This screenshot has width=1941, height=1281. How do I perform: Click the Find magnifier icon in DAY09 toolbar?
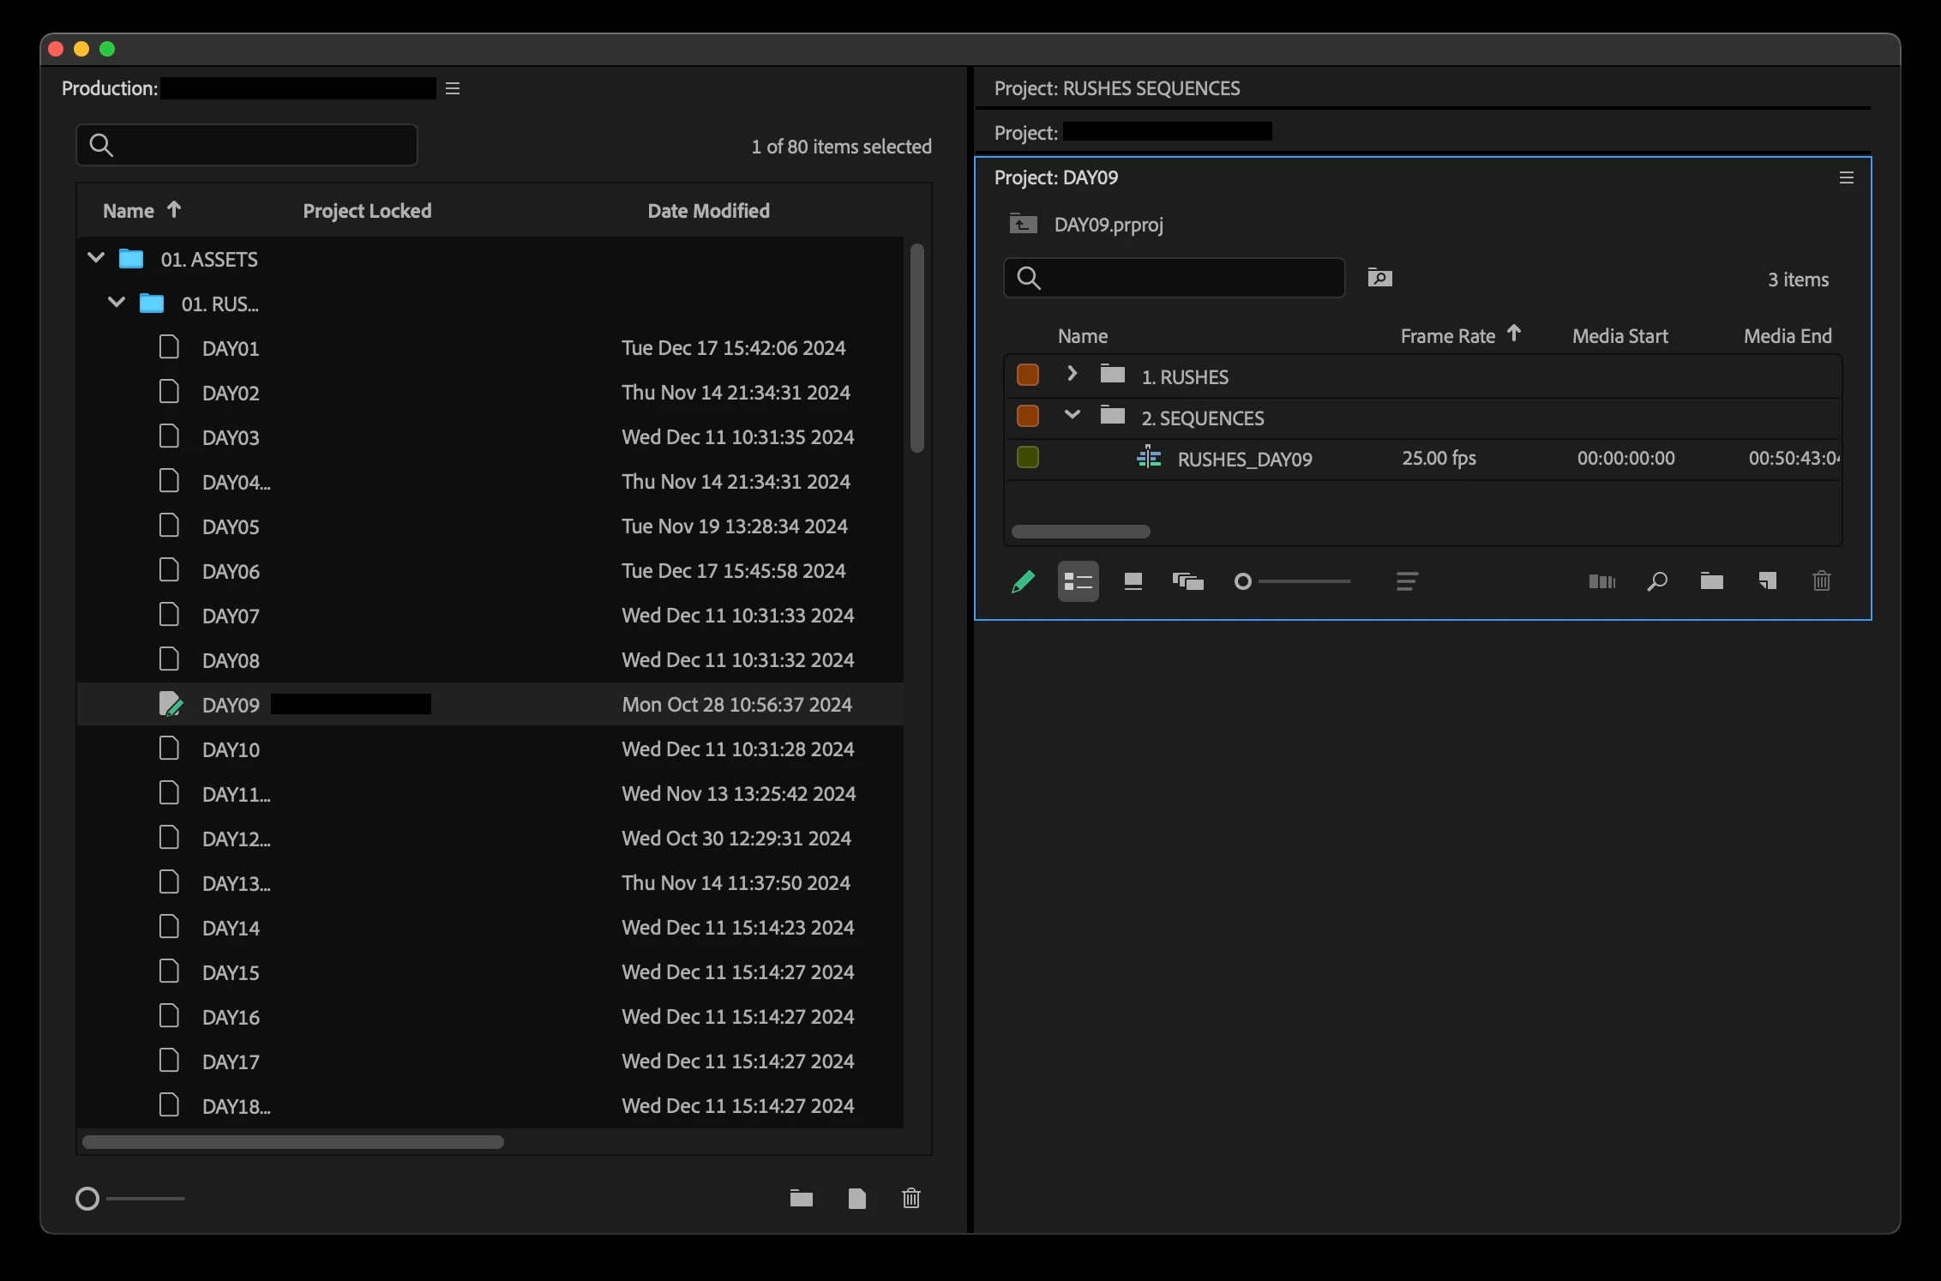coord(1656,582)
